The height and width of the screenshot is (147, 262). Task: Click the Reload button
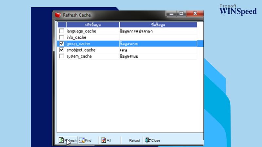point(134,140)
